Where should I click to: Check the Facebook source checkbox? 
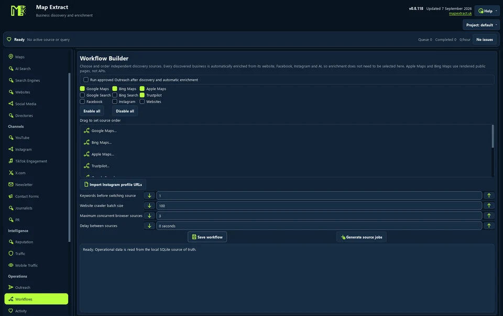tap(82, 101)
